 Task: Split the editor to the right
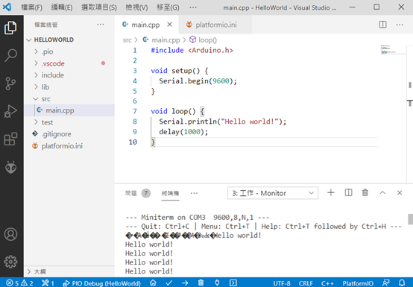pos(382,25)
